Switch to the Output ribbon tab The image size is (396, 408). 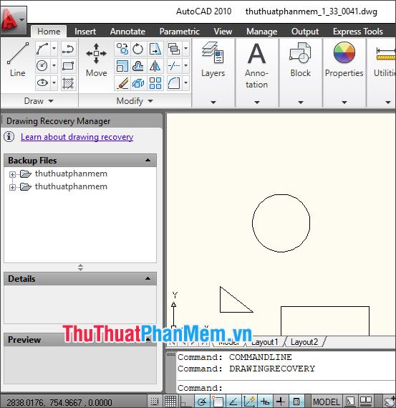(305, 32)
